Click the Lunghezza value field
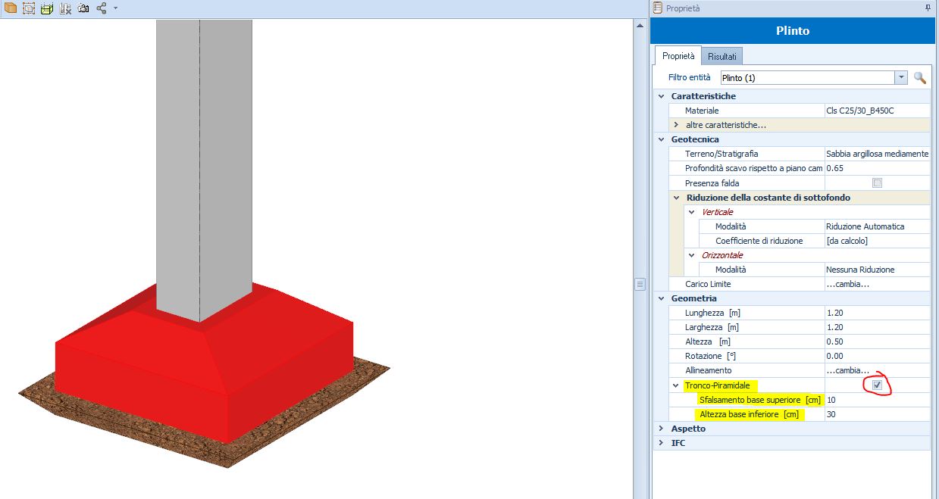 tap(876, 313)
